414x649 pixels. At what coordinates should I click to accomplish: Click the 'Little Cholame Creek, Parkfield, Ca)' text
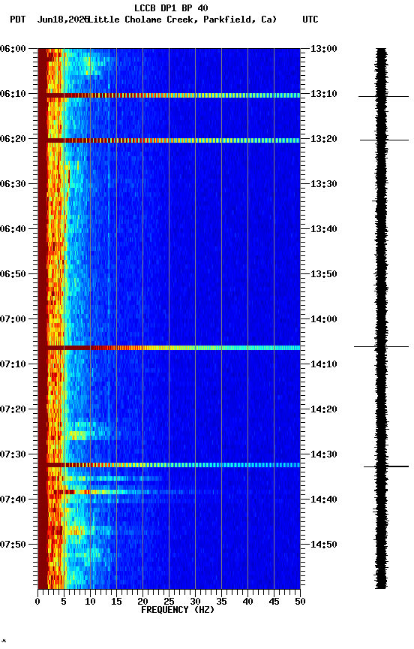(x=182, y=20)
